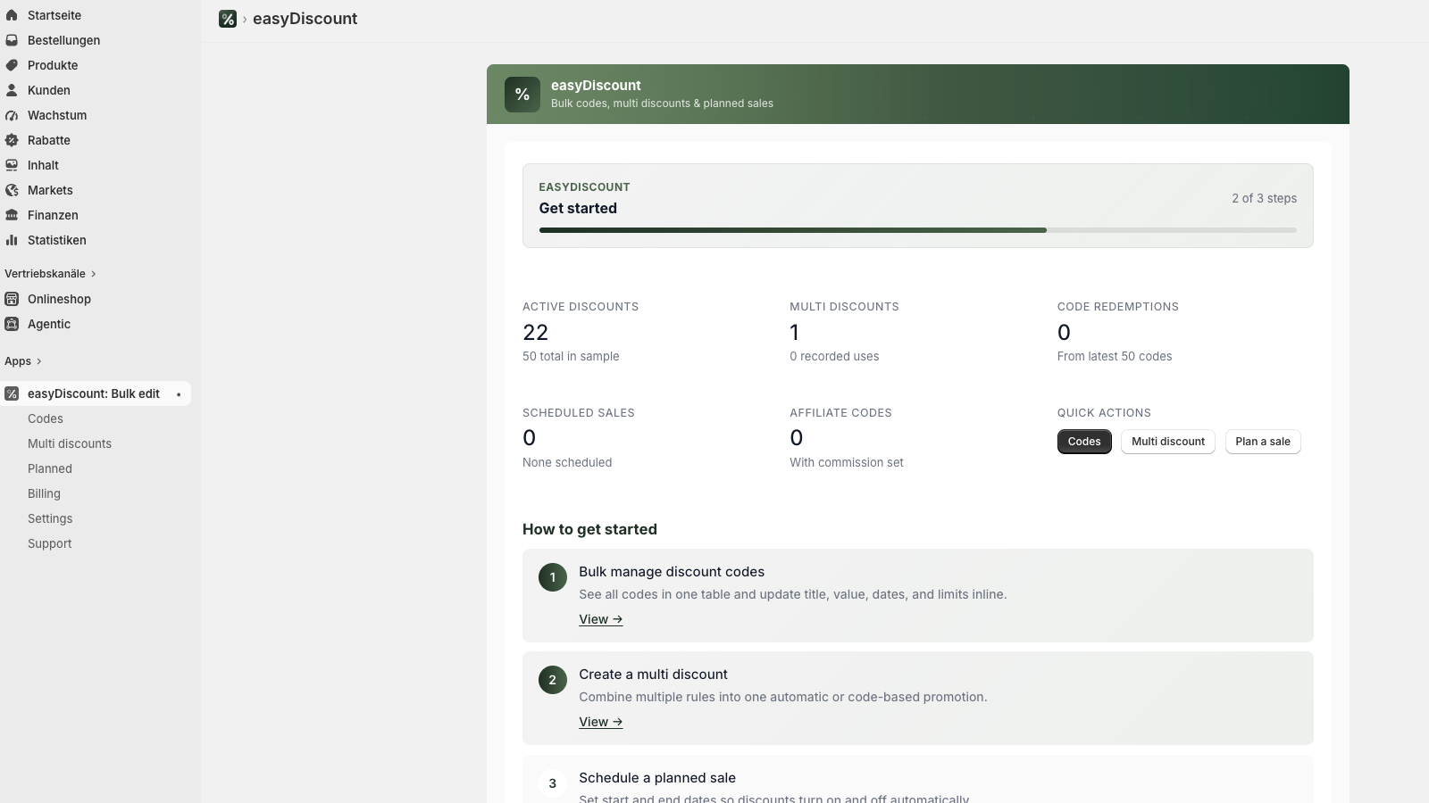
Task: Click the easyDiscount breadcrumb percent icon
Action: tap(228, 19)
